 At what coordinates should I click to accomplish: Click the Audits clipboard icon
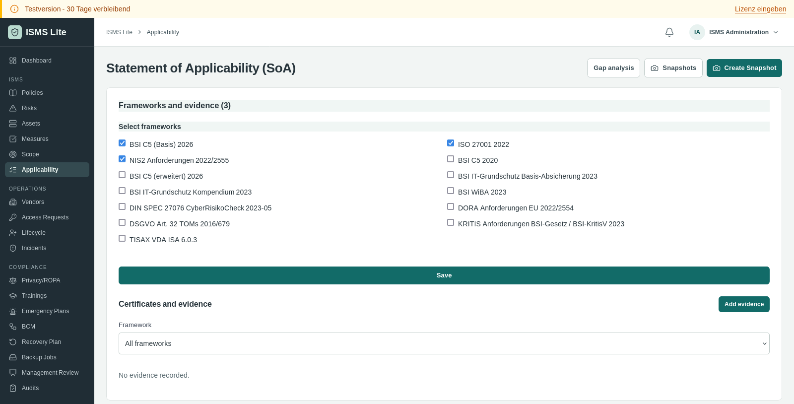pos(13,388)
